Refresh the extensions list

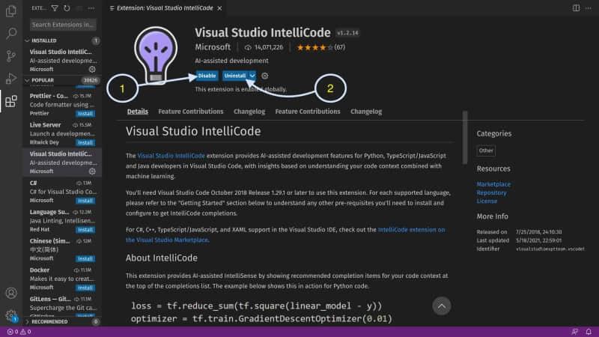(x=67, y=8)
